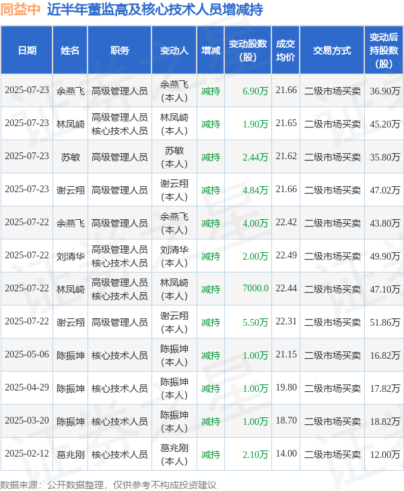
Task: Click the price 18.70 cell
Action: (285, 420)
